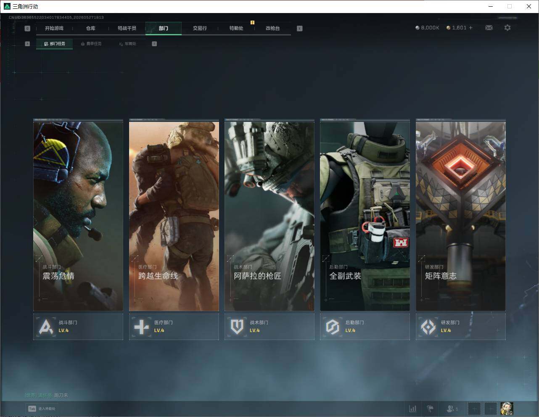The height and width of the screenshot is (417, 539).
Task: Open the player avatar portrait
Action: pos(507,409)
